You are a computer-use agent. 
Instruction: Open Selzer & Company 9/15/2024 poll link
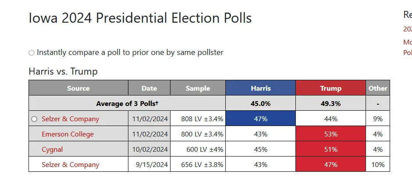pyautogui.click(x=70, y=165)
